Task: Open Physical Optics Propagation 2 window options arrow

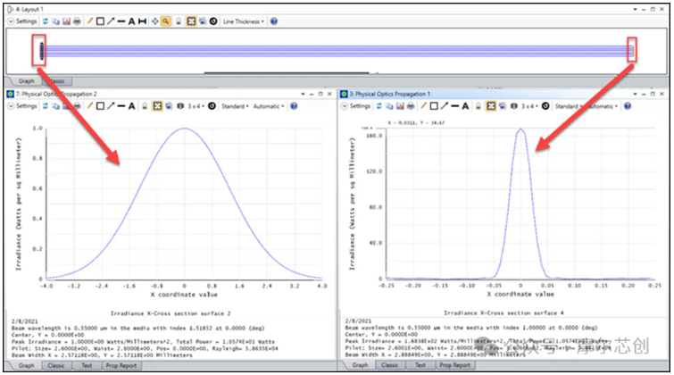Action: [x=303, y=94]
